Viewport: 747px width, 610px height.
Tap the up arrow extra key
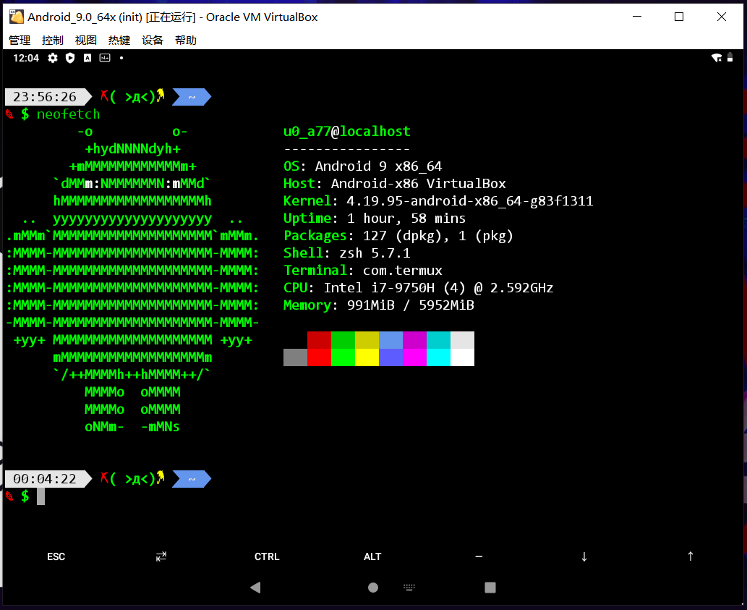[691, 556]
